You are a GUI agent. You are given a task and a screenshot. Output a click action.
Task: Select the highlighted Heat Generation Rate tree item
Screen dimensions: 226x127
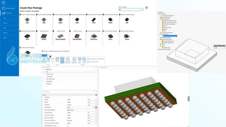point(170,36)
